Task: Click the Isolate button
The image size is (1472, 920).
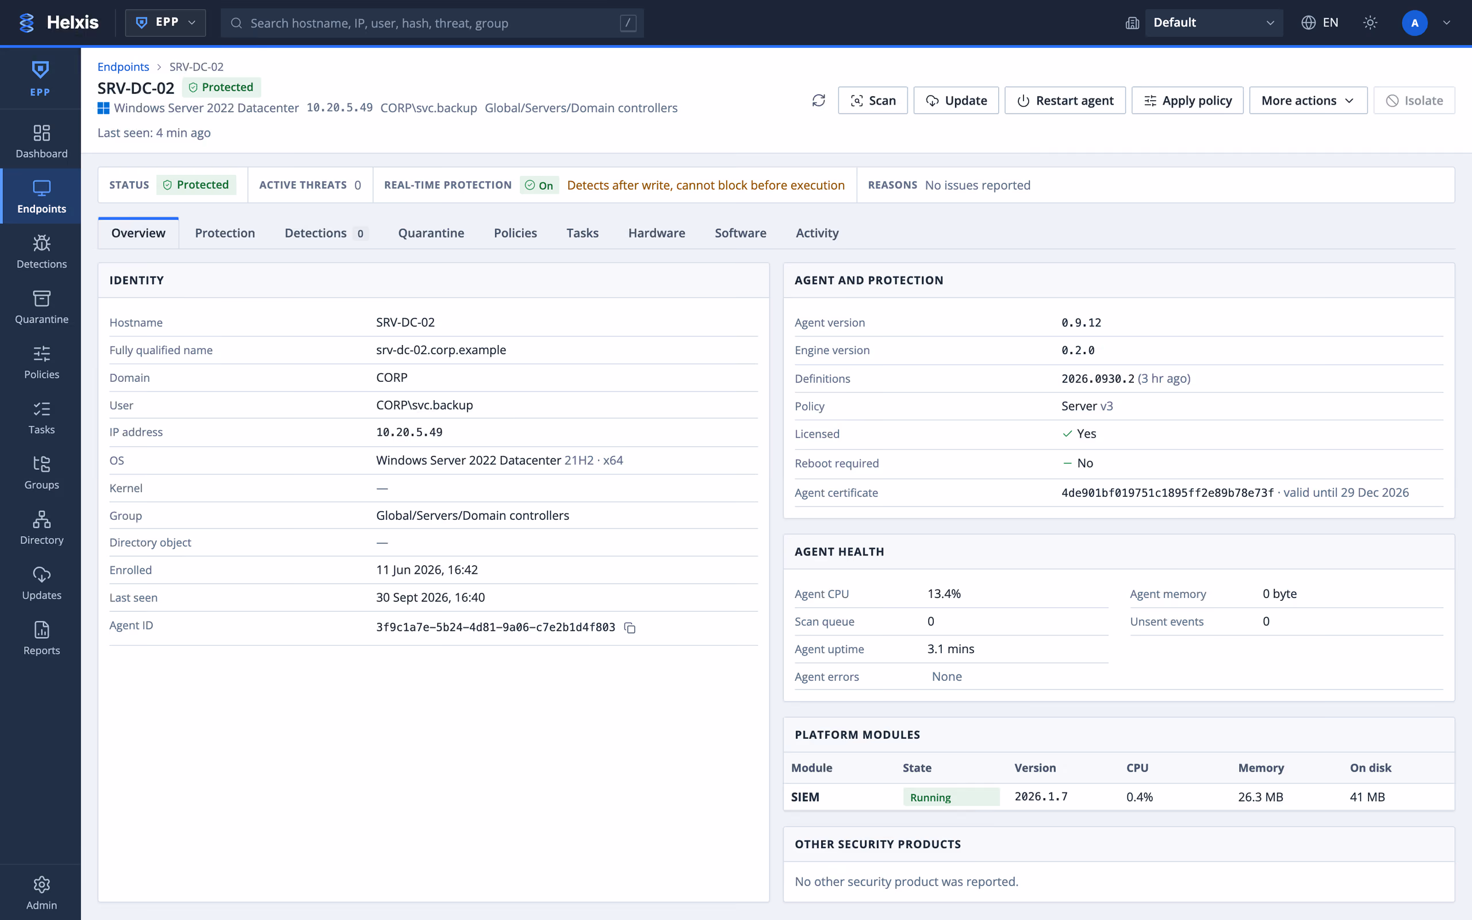Action: (x=1413, y=101)
